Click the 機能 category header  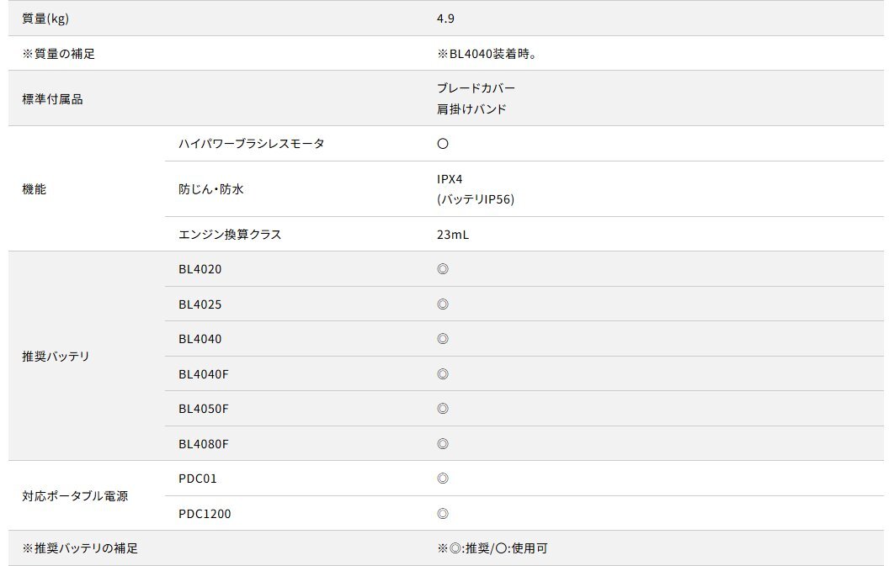pos(34,189)
